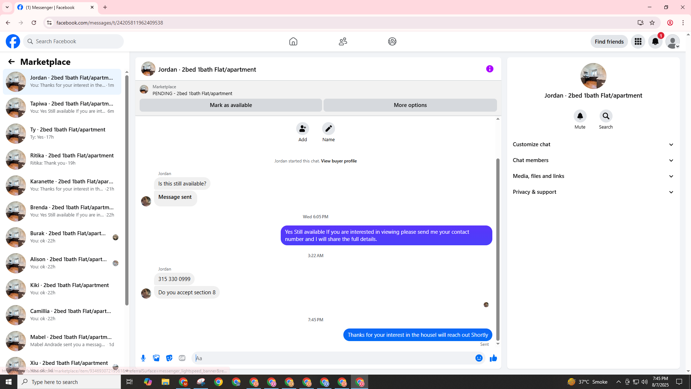Open Chrome's three-dot menu

683,23
